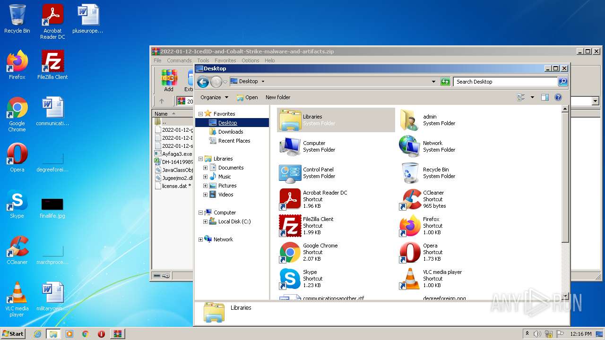Collapse the Libraries tree node

pyautogui.click(x=200, y=159)
